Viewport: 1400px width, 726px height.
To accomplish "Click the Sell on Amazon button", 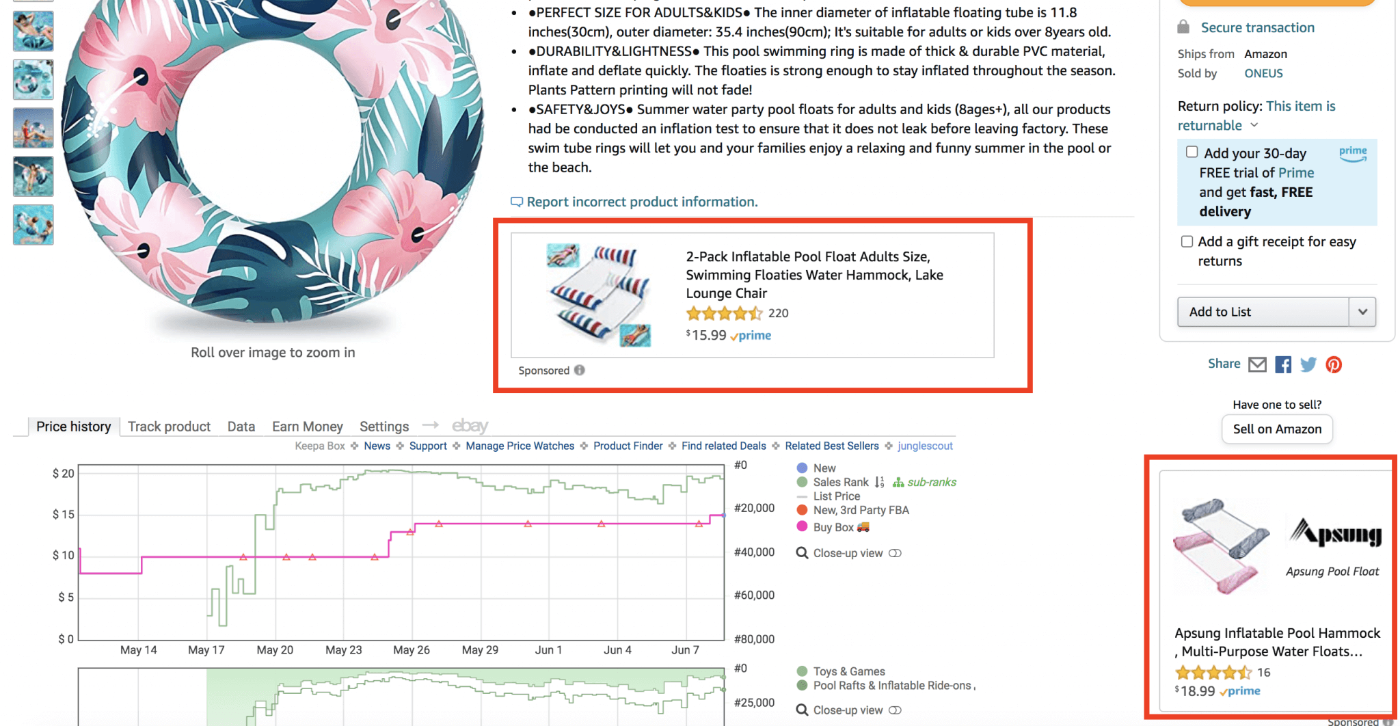I will (x=1276, y=429).
